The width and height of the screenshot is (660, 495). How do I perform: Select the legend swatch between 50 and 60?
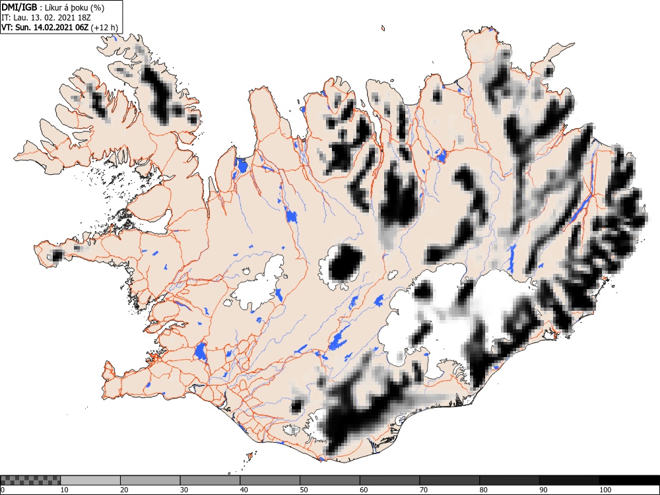click(x=329, y=480)
